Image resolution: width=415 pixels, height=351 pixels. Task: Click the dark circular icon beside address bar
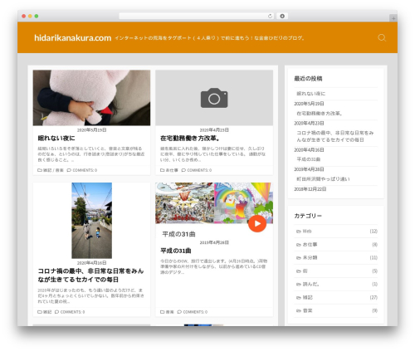coord(282,16)
